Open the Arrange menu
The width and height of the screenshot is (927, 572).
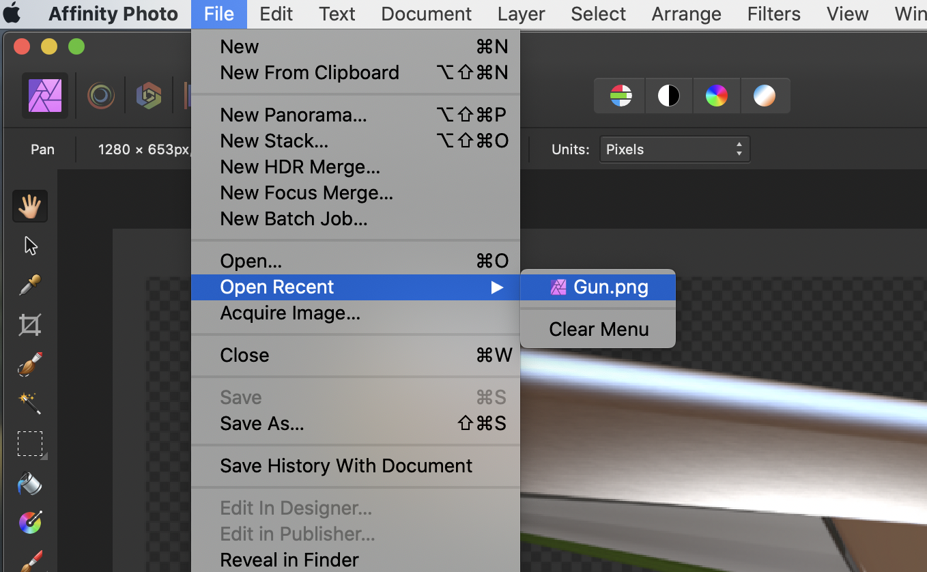(686, 14)
